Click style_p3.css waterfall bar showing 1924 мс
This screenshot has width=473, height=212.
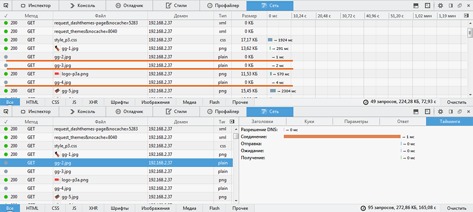pos(270,40)
